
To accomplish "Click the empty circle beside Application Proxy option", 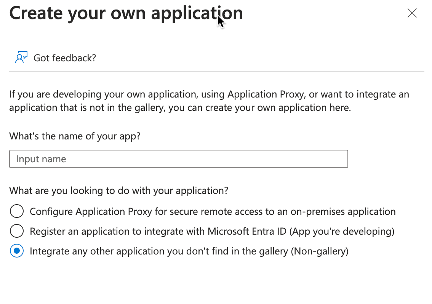I will pyautogui.click(x=16, y=211).
